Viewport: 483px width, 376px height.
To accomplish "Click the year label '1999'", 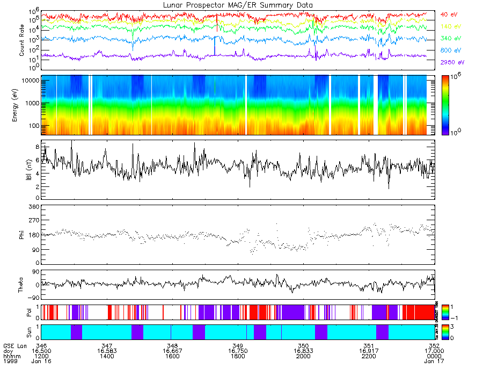I will click(x=11, y=361).
